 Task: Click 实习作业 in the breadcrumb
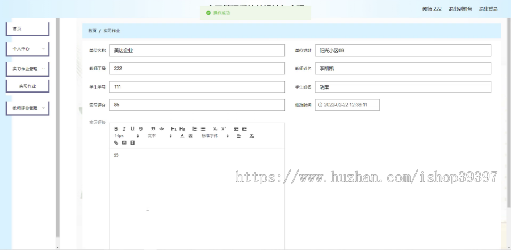[112, 31]
